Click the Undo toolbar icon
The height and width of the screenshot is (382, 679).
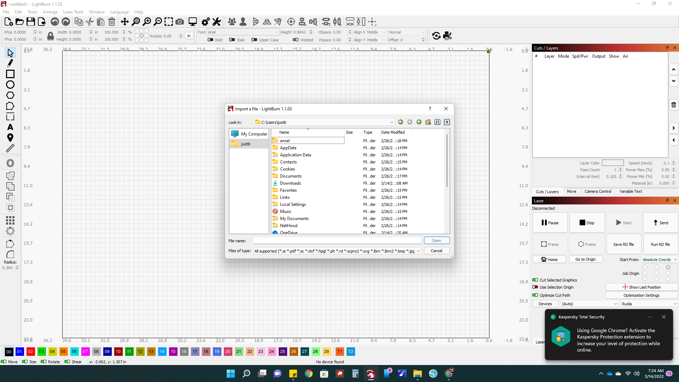tap(54, 22)
